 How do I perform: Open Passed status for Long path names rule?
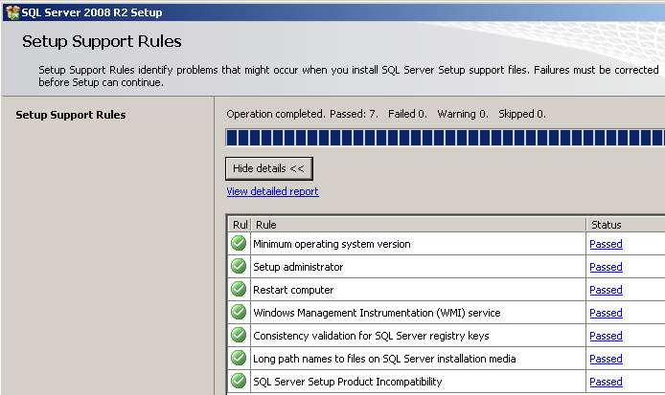click(x=606, y=358)
